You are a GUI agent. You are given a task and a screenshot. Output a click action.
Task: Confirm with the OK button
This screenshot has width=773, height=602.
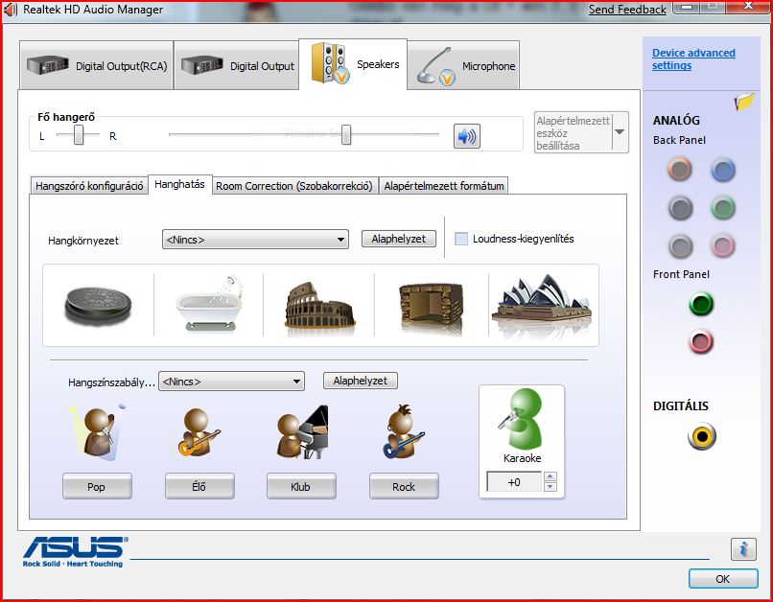coord(723,579)
